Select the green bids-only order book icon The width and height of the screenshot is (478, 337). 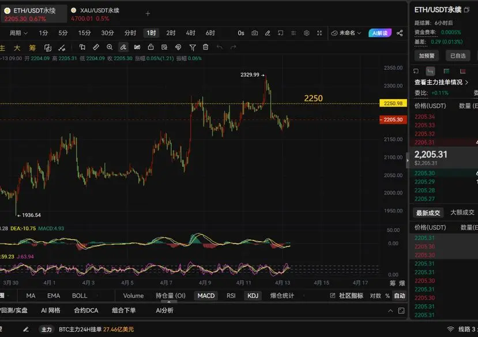point(447,71)
